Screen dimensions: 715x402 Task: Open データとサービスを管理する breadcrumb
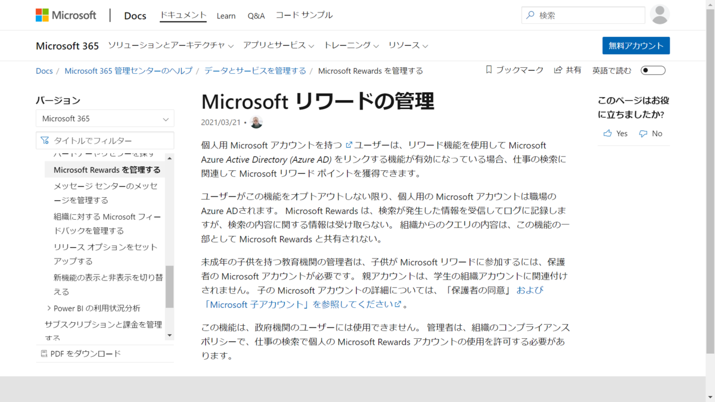coord(255,70)
